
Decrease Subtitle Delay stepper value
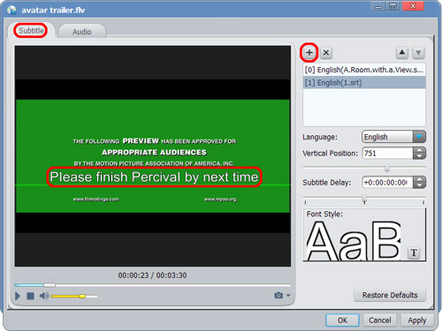(419, 185)
